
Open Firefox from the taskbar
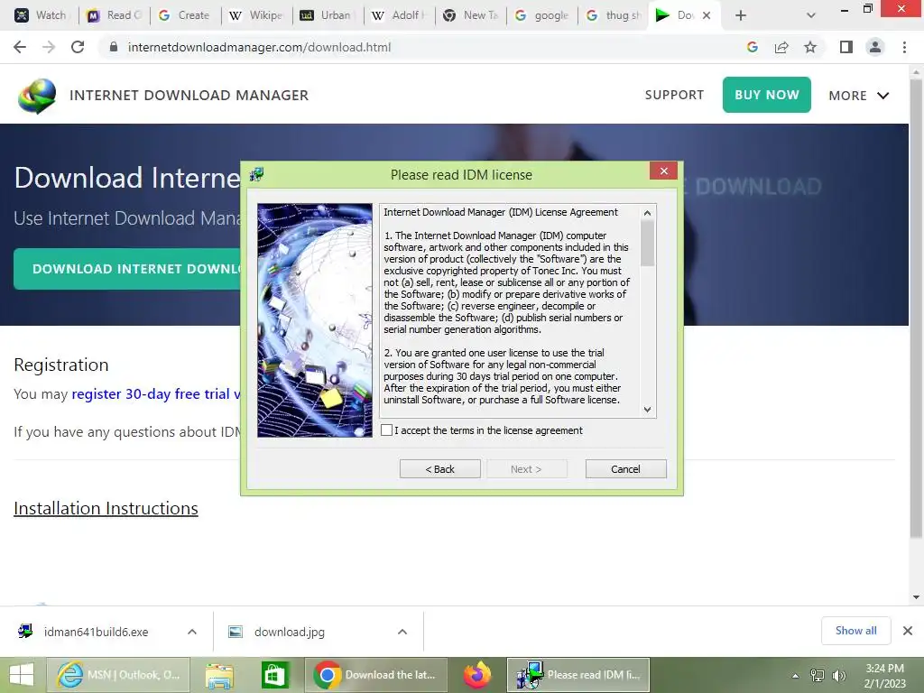[x=477, y=675]
